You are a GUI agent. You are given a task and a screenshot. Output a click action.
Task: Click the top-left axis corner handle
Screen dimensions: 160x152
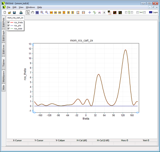tap(33, 45)
